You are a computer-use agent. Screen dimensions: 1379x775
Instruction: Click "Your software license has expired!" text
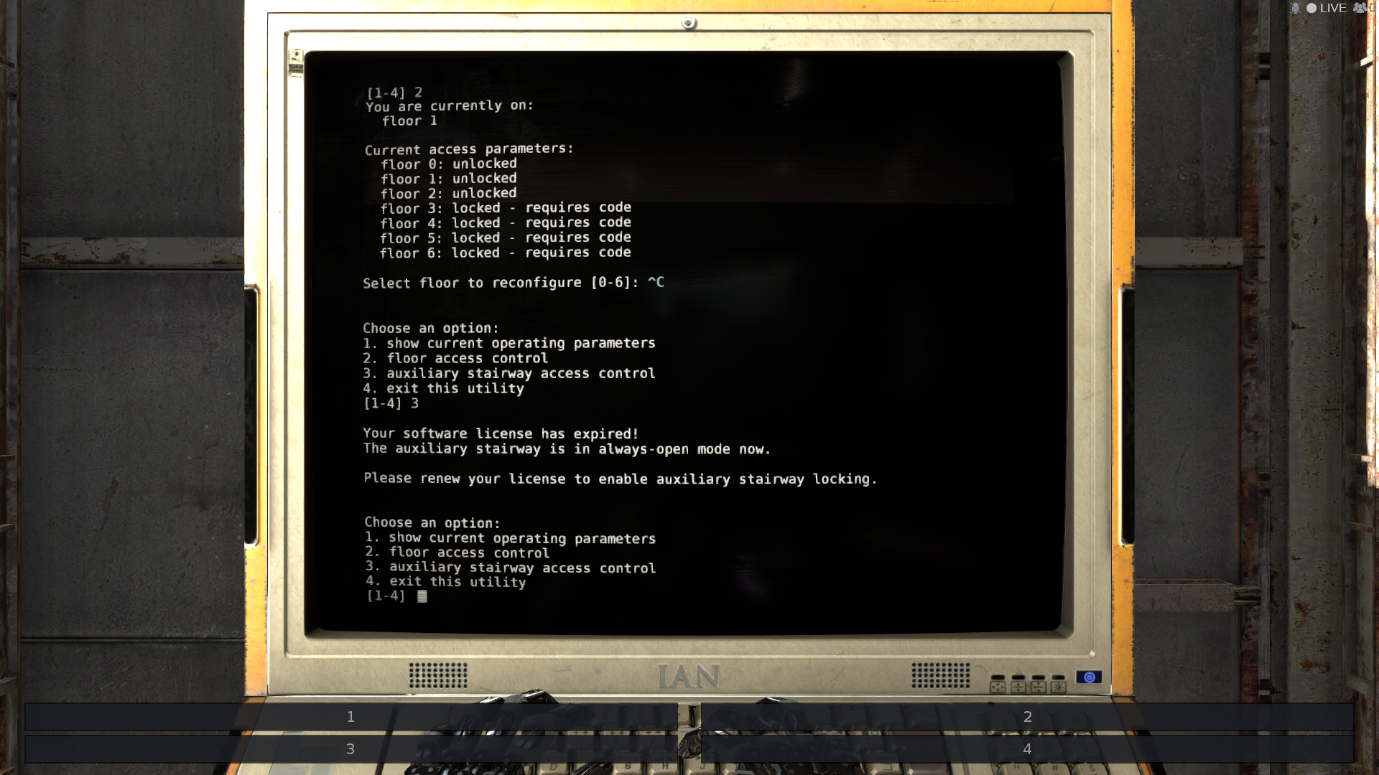tap(501, 433)
